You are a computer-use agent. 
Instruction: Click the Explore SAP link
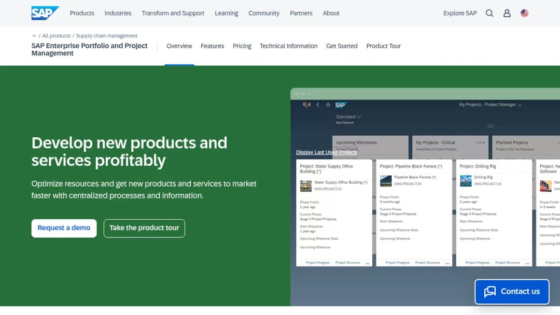point(460,13)
